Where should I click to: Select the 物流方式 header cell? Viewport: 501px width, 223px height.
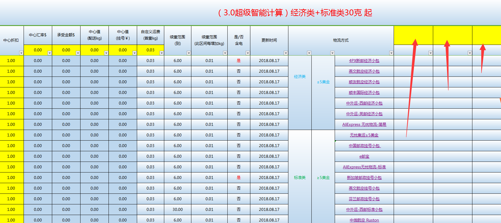341,40
